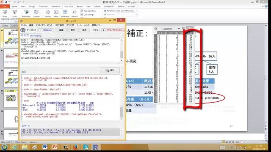Switch to Outline pane tab
The image size is (271, 152).
(14, 25)
